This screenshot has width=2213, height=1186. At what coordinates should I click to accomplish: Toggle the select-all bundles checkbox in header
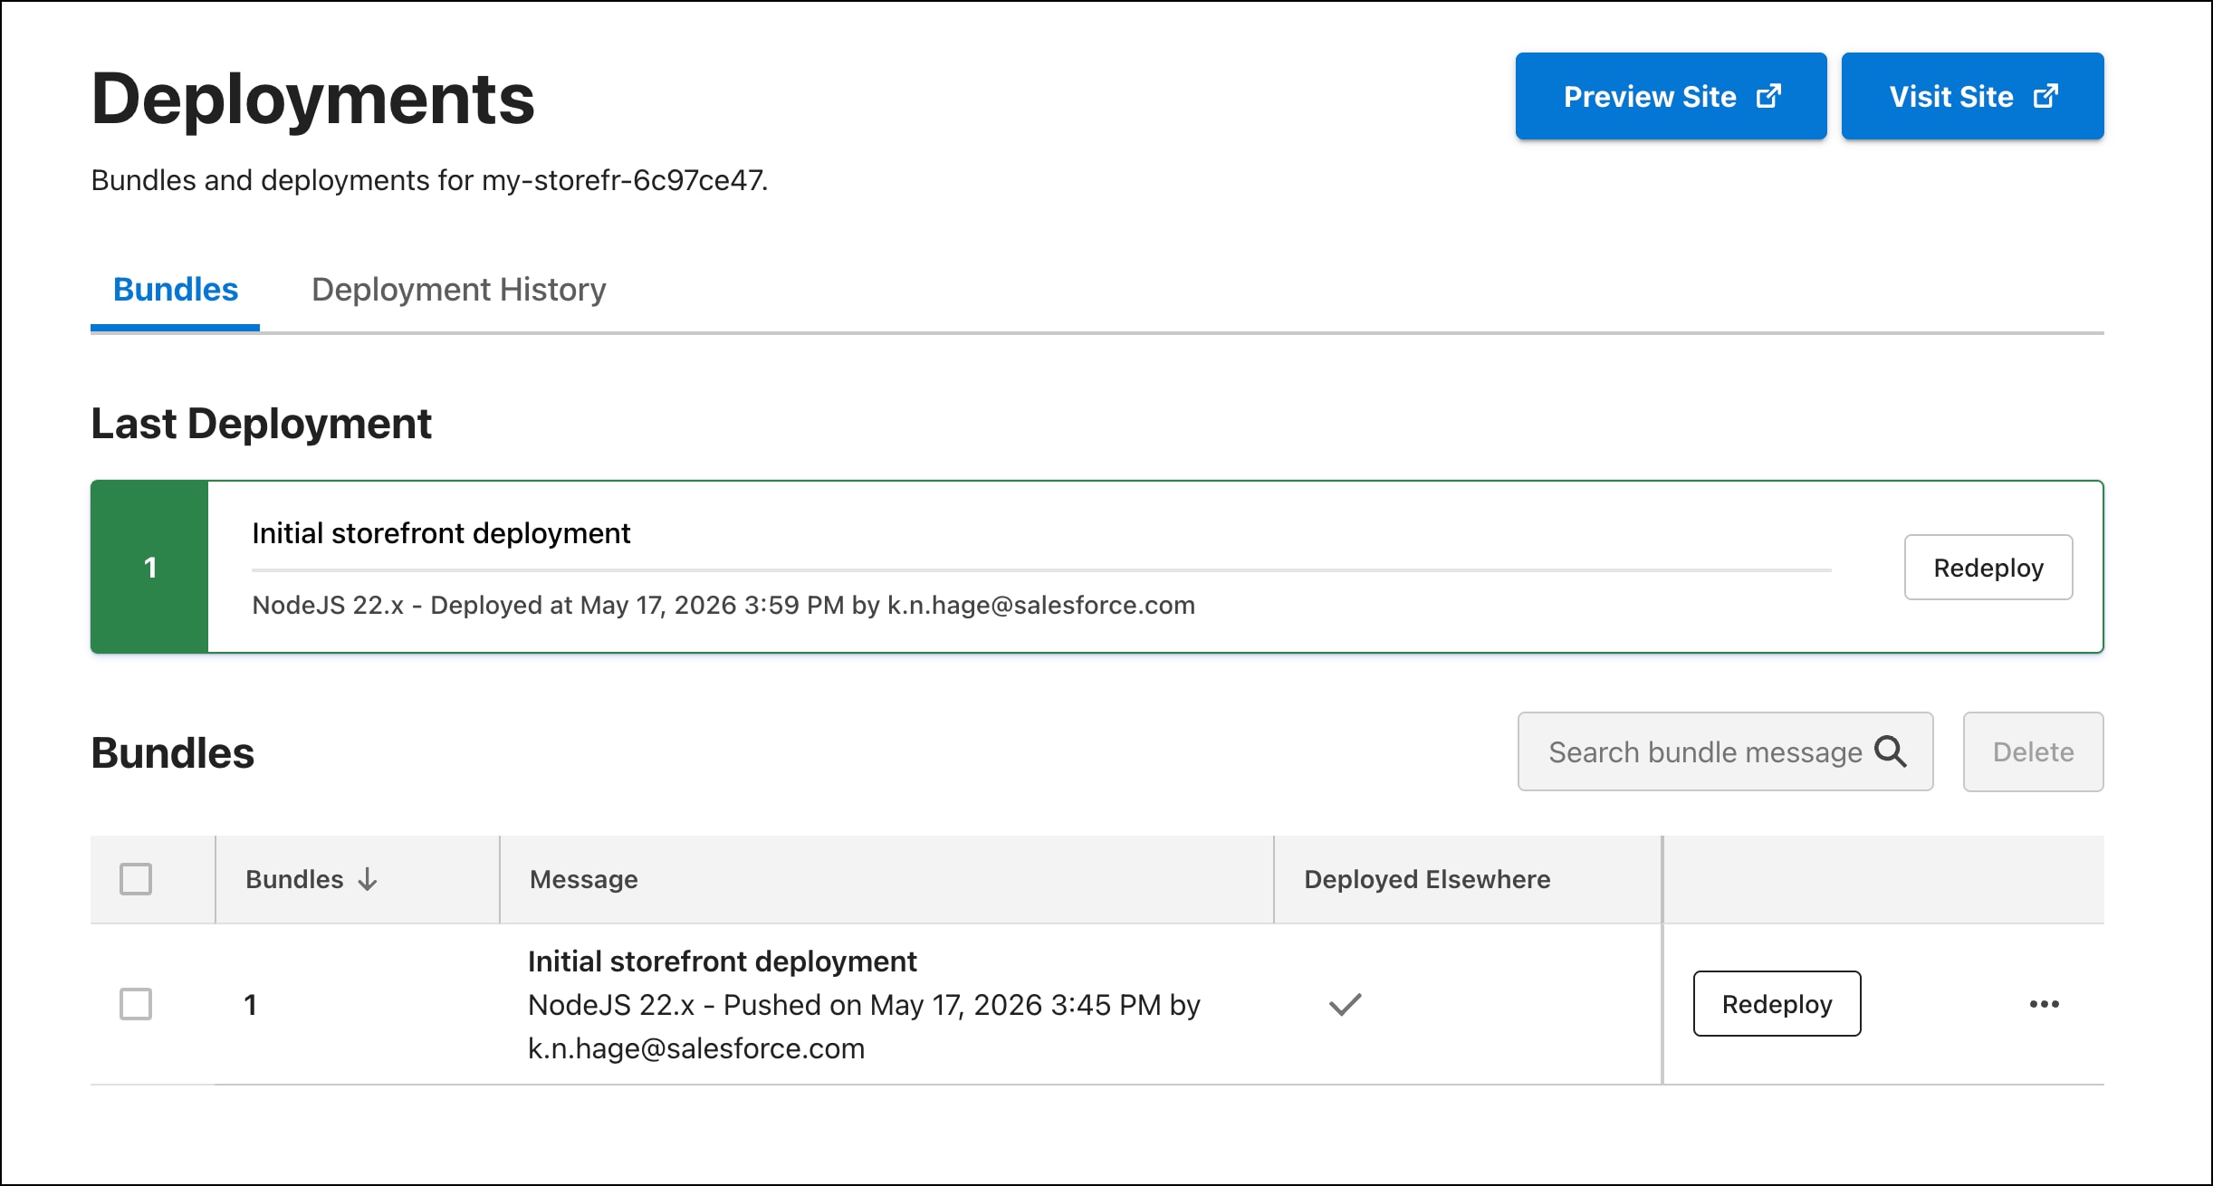click(136, 879)
